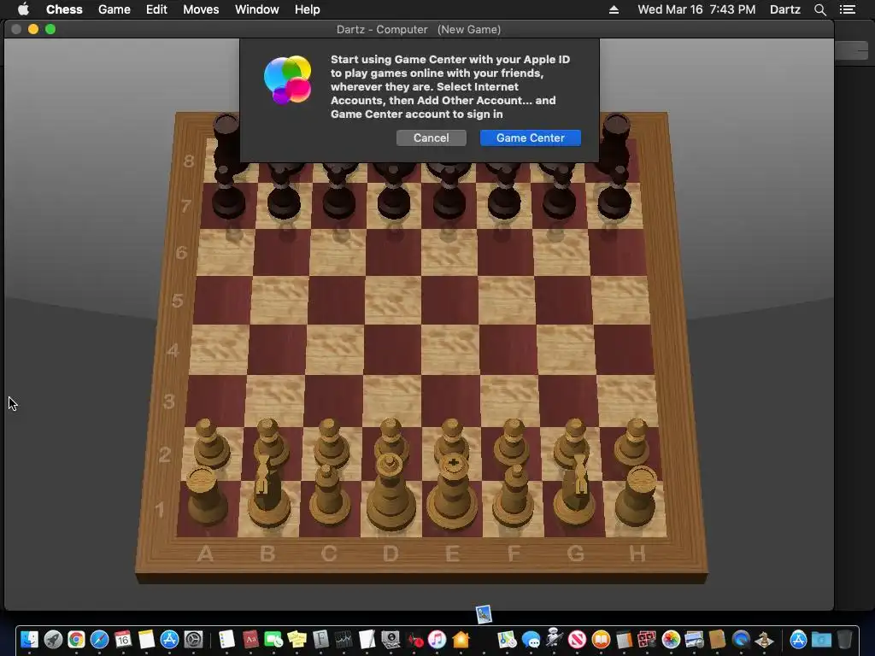Open Finder from the Dock

click(x=29, y=639)
